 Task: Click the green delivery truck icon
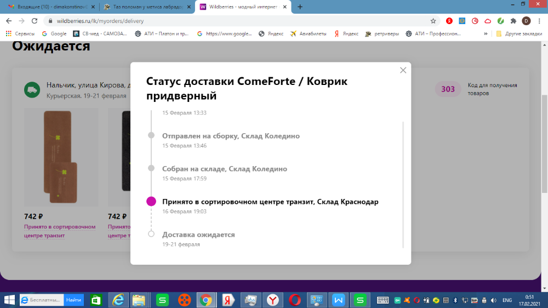[x=32, y=90]
